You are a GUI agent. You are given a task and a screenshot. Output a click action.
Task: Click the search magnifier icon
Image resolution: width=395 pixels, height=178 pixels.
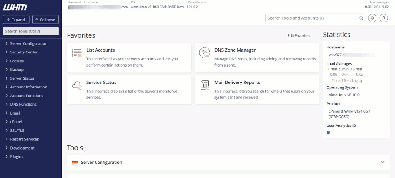pyautogui.click(x=361, y=18)
